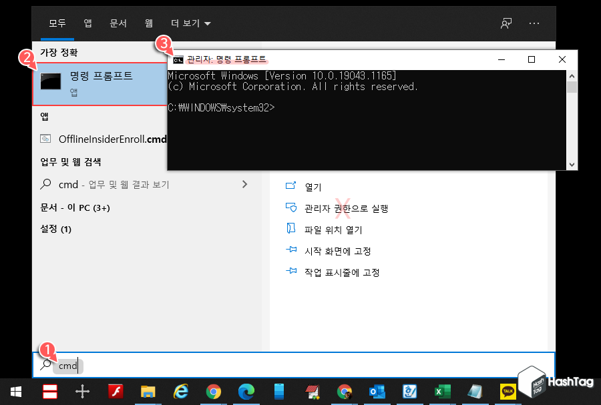The image size is (601, 405).
Task: Maximize the command prompt window
Action: coord(532,60)
